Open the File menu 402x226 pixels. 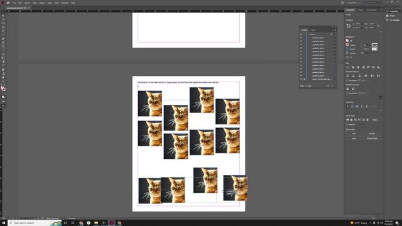[x=14, y=3]
